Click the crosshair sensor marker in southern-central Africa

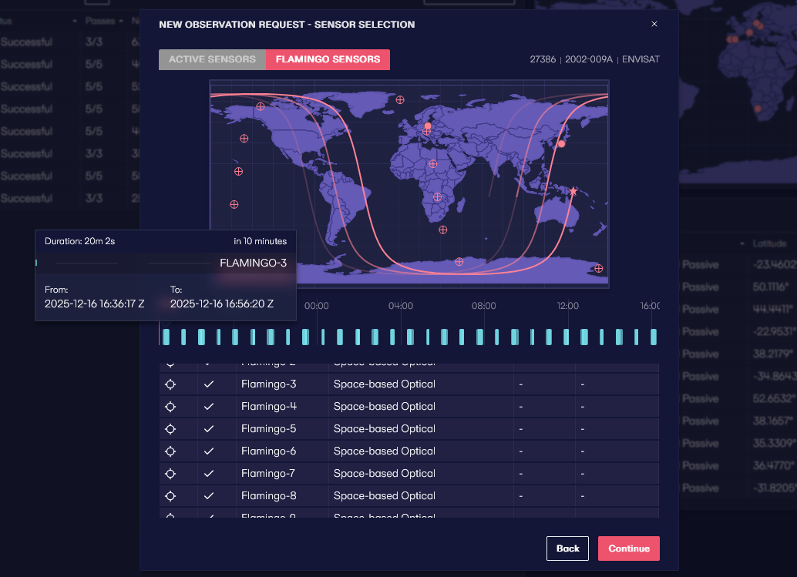[437, 197]
